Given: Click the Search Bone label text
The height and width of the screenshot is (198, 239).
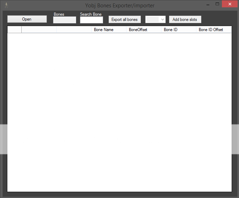Looking at the screenshot, I should (90, 14).
